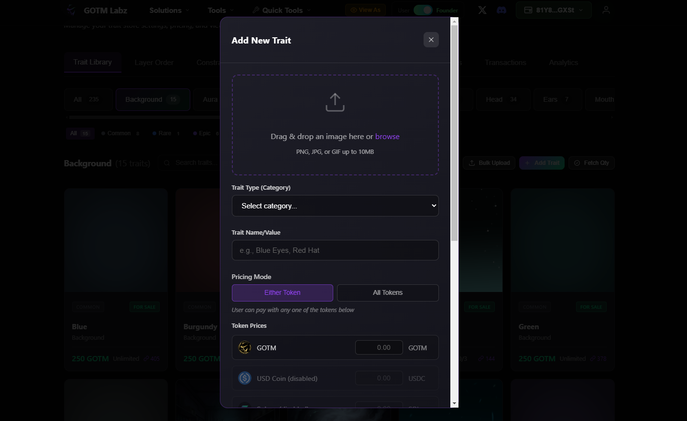
Task: Click the browse link to upload image
Action: pos(387,137)
